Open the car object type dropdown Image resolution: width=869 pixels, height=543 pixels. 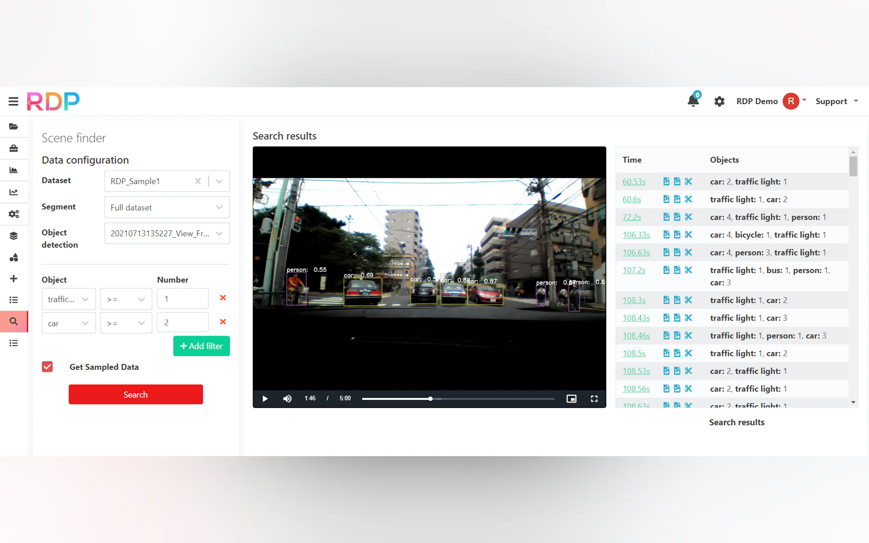pyautogui.click(x=68, y=323)
